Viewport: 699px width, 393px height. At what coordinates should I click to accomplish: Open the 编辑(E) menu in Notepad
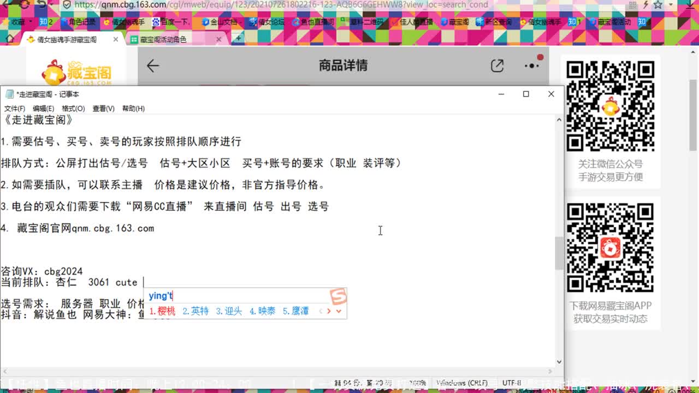click(x=43, y=109)
